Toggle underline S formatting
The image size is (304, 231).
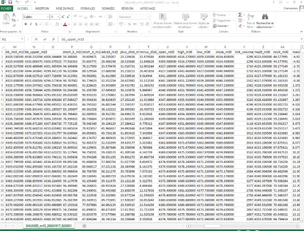(x=36, y=24)
